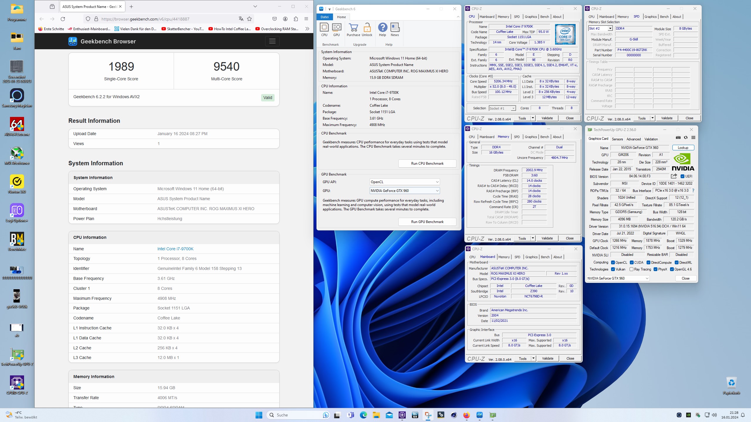The height and width of the screenshot is (422, 751).
Task: Open Samsung Magician desktop icon
Action: coord(17,98)
